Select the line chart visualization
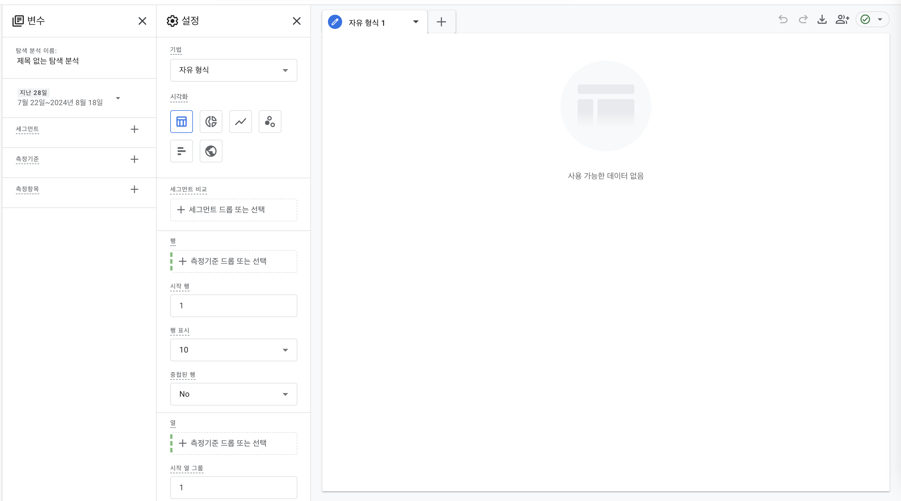901x501 pixels. [x=240, y=122]
